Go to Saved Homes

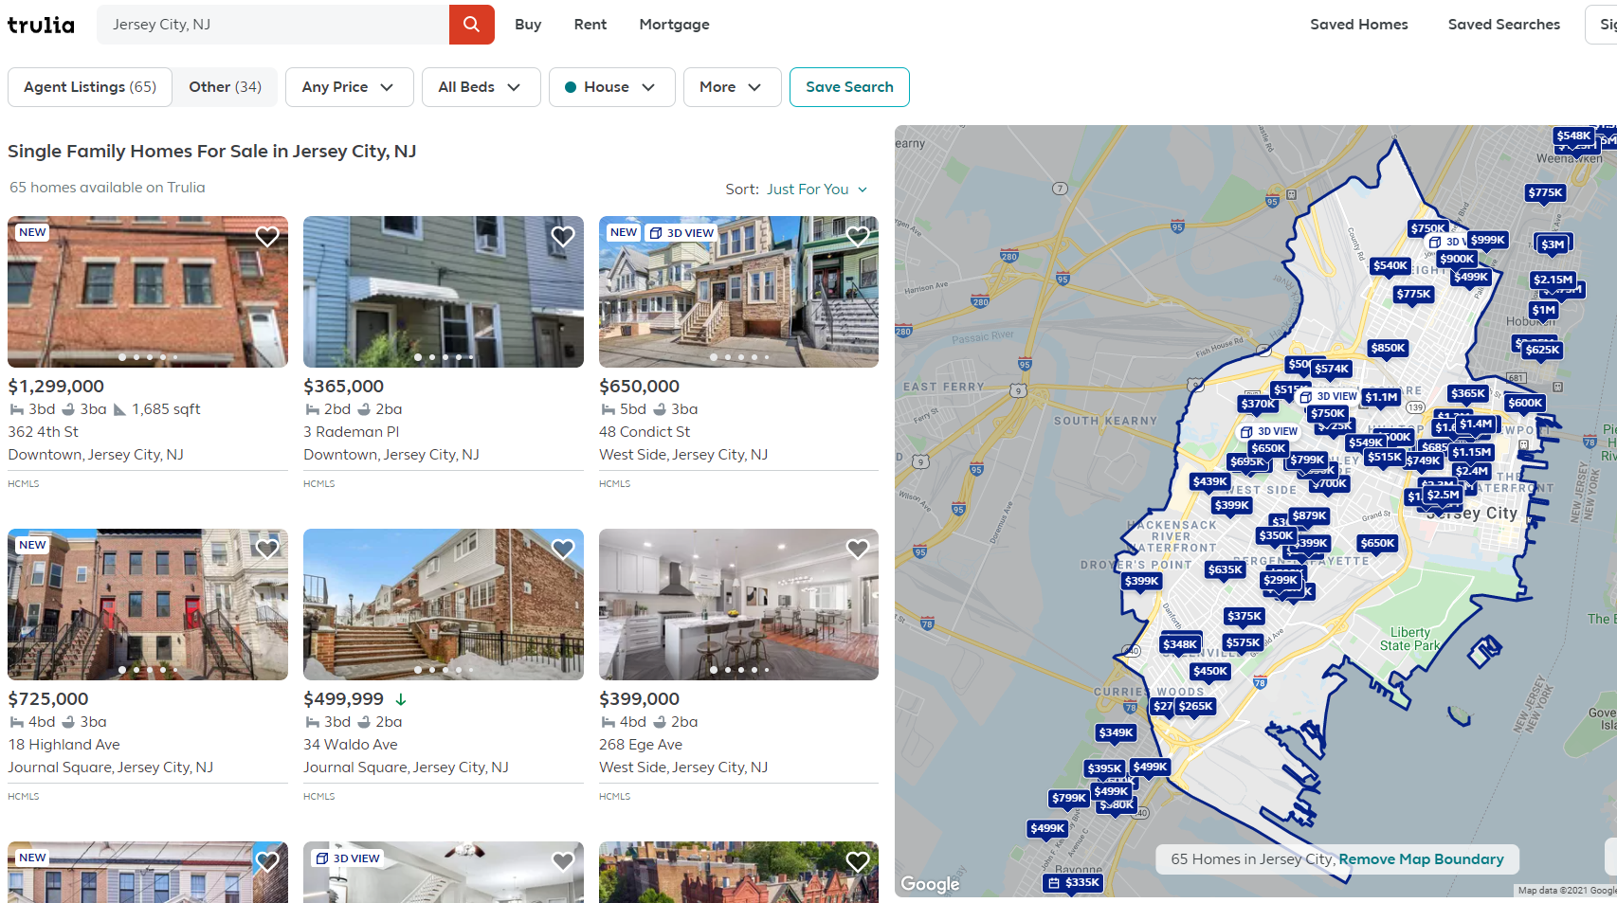(1359, 25)
